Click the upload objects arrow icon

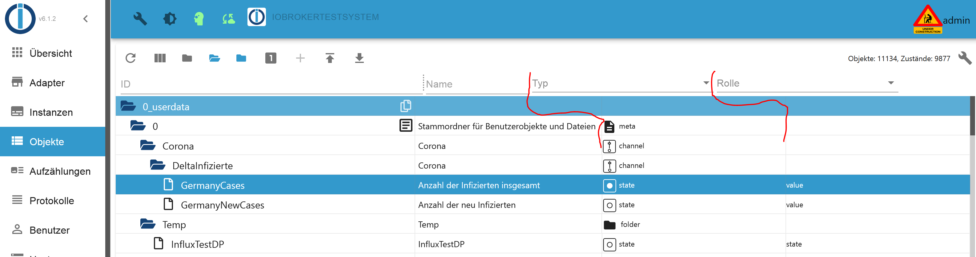coord(330,58)
